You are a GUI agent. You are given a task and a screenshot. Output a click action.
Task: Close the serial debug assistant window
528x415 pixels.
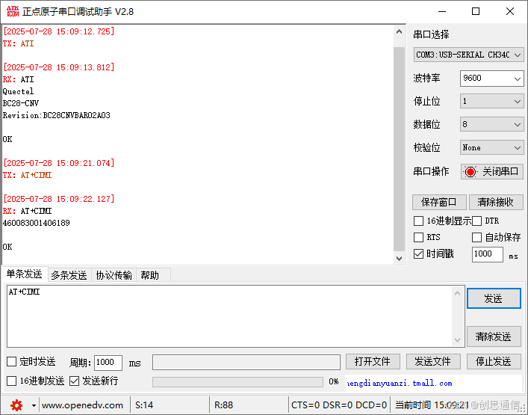510,11
